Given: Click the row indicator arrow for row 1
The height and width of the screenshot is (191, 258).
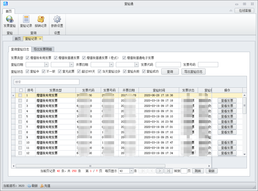Looking at the screenshot, I should pyautogui.click(x=13, y=95).
